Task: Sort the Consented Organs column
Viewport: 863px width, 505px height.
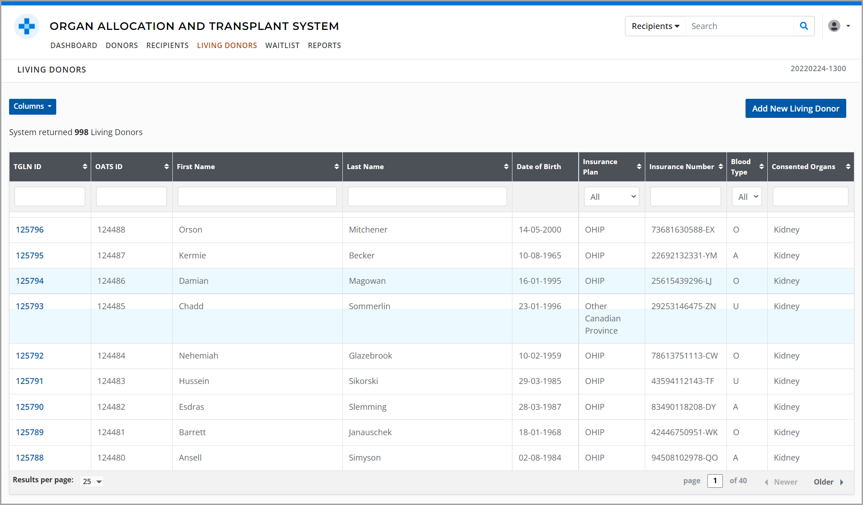Action: 848,166
